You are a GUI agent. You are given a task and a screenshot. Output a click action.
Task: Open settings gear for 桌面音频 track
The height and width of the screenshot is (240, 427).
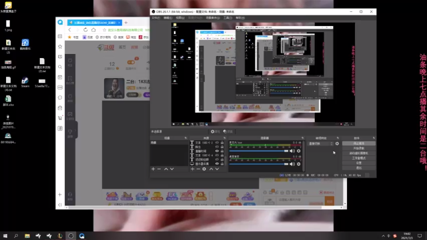point(299,164)
